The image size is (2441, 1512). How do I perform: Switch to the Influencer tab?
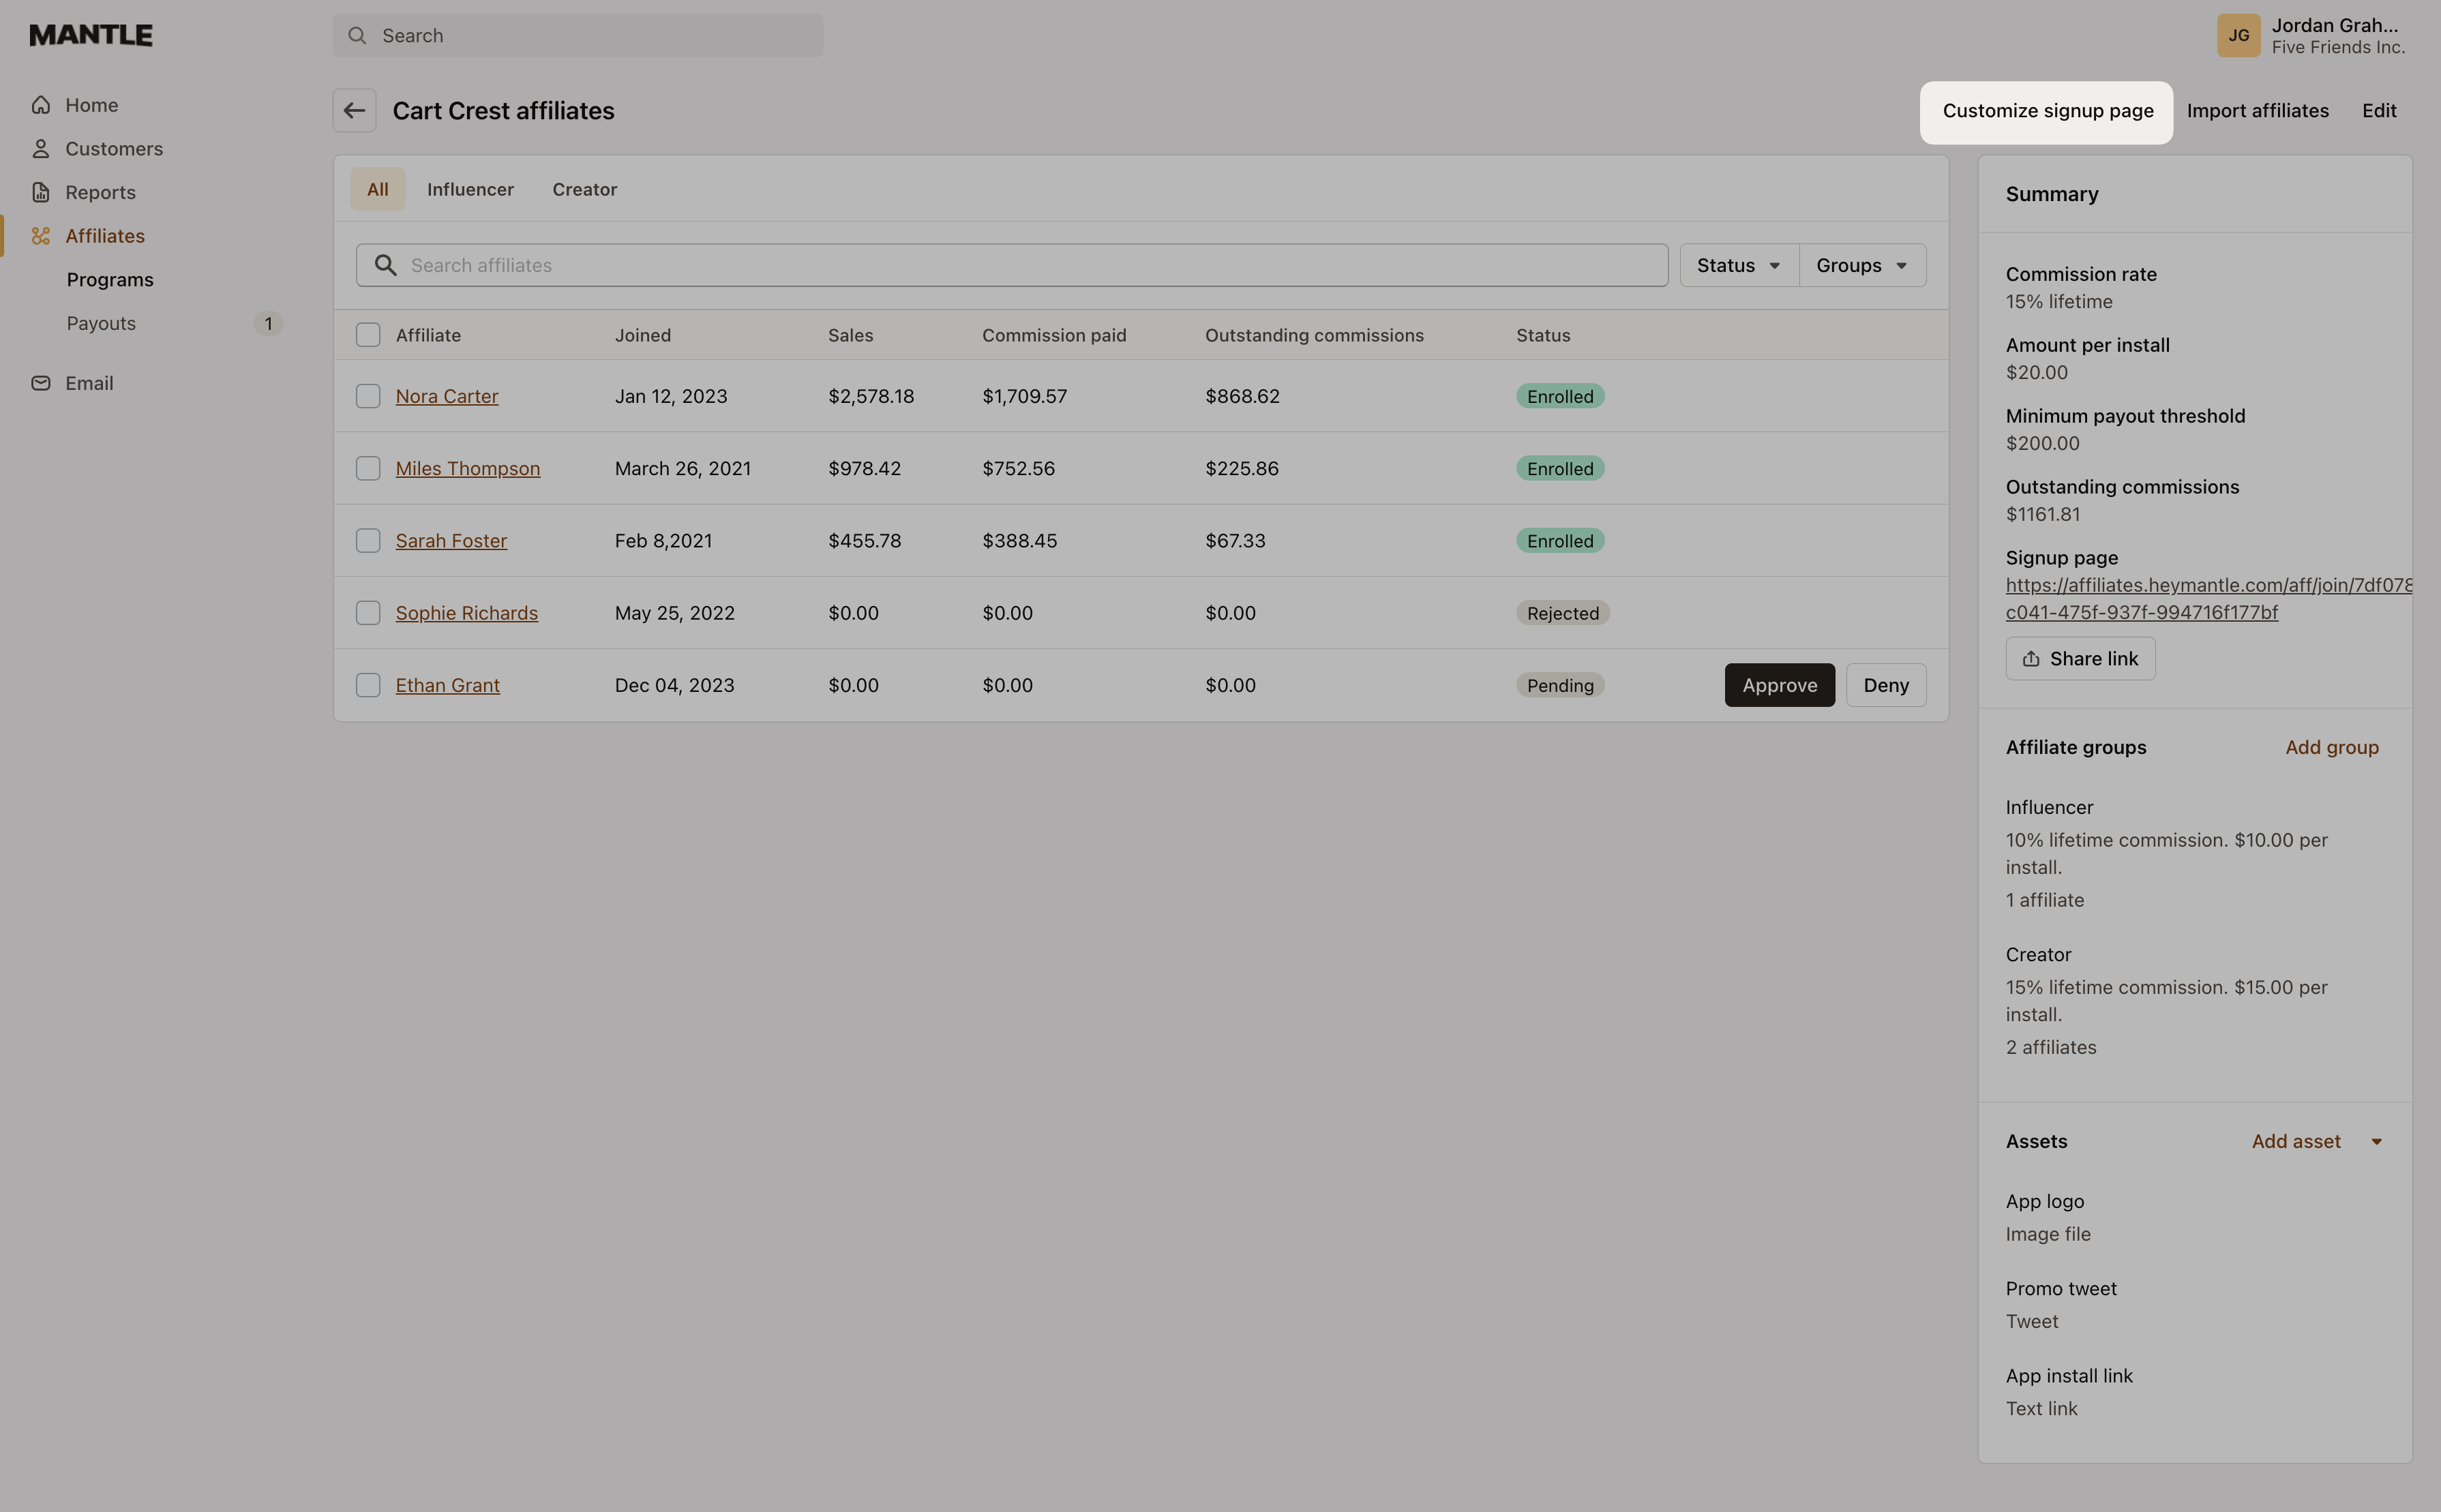[470, 189]
